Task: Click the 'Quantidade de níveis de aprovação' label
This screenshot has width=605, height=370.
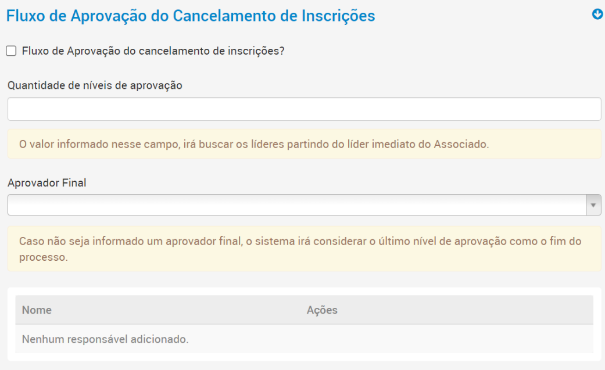Action: point(95,85)
